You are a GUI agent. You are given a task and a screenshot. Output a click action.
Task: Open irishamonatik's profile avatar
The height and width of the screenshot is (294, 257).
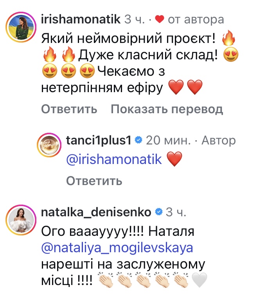[x=21, y=29]
